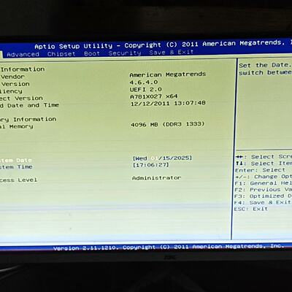The image size is (292, 292).
Task: Click the Total Memory label
Action: point(17,126)
